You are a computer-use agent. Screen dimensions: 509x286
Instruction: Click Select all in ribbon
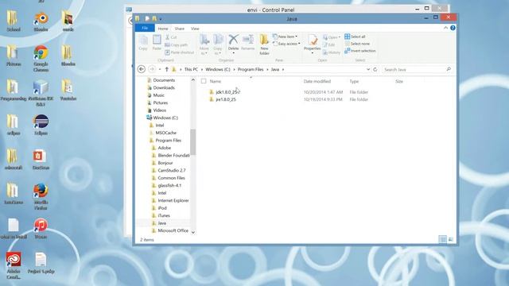click(x=355, y=37)
